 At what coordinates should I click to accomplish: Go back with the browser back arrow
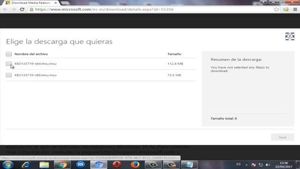pos(5,9)
